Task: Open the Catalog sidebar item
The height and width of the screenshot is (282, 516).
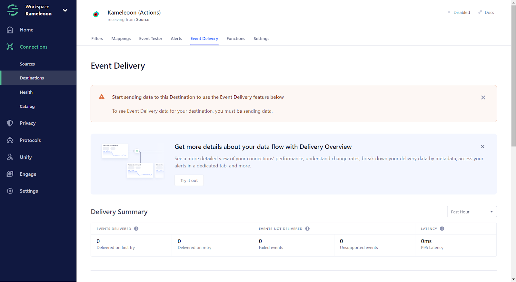Action: pyautogui.click(x=27, y=106)
